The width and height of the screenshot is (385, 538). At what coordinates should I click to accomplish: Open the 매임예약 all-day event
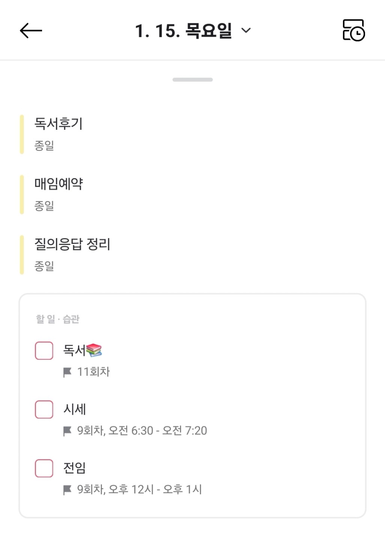point(59,184)
